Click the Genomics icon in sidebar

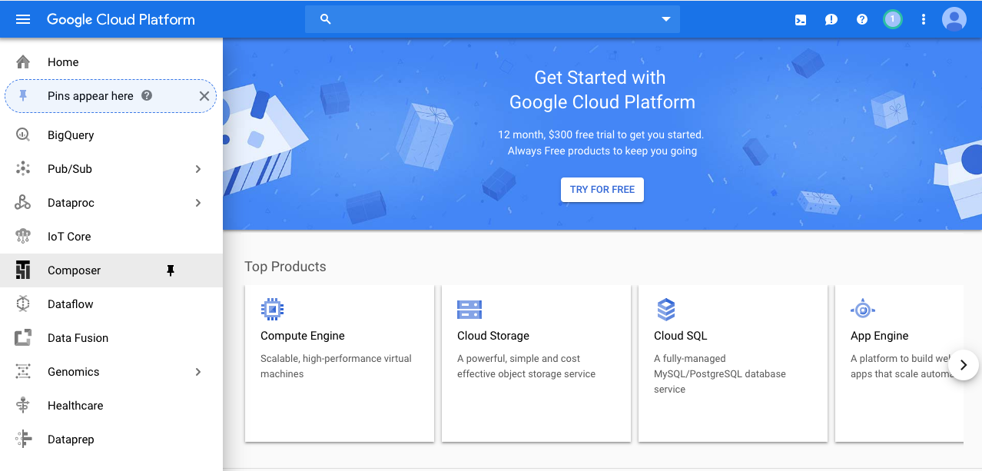click(23, 372)
